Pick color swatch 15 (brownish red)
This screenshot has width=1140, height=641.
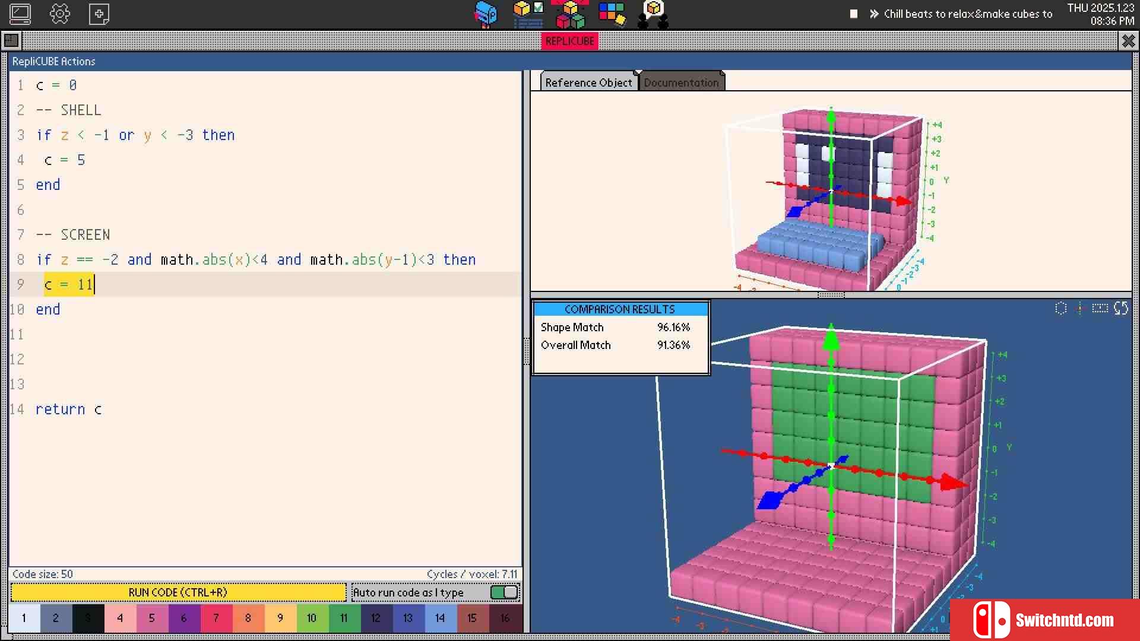(x=473, y=618)
